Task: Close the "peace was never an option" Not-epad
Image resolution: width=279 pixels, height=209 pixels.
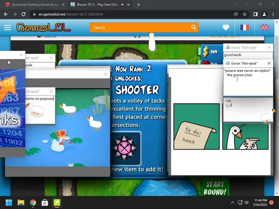Action: tap(269, 63)
